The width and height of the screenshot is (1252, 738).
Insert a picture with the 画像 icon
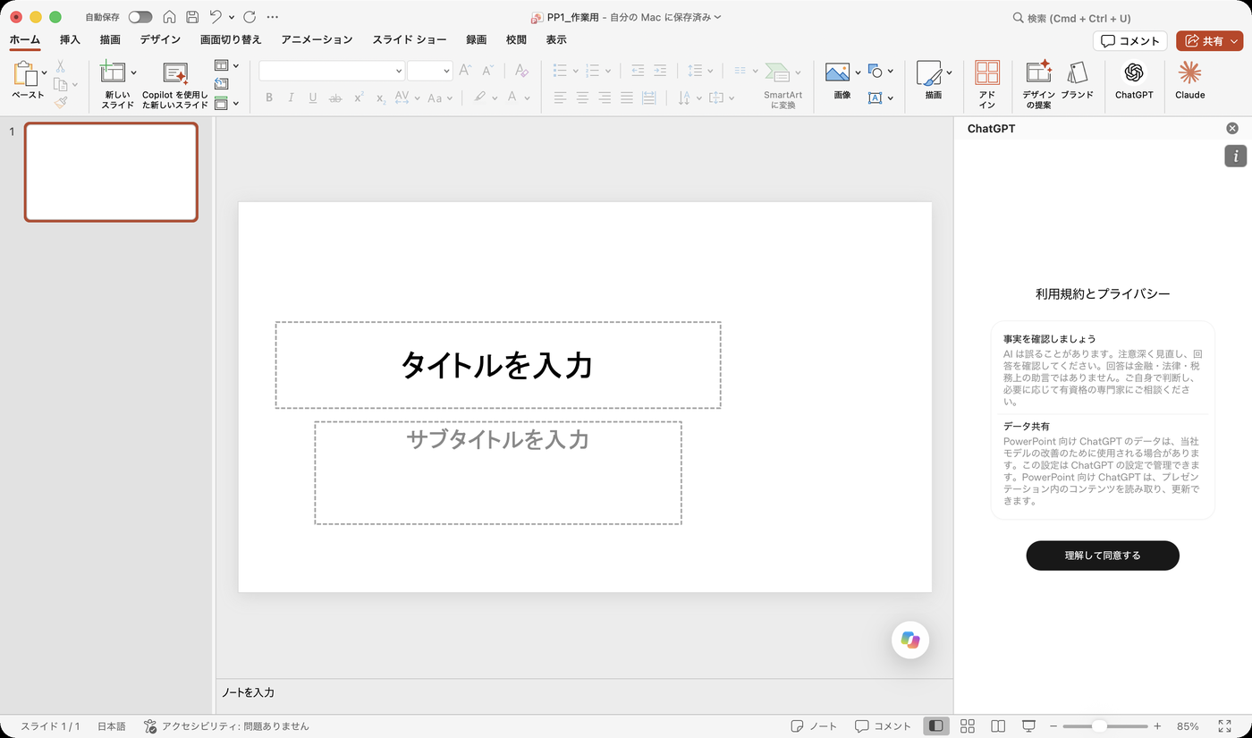pos(837,72)
